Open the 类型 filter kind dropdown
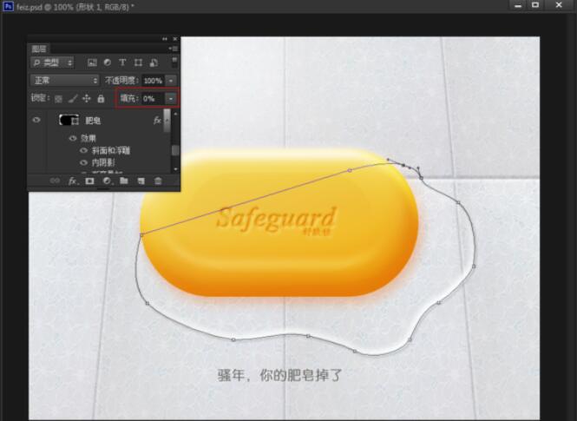Viewport: 577px width, 421px height. (52, 62)
